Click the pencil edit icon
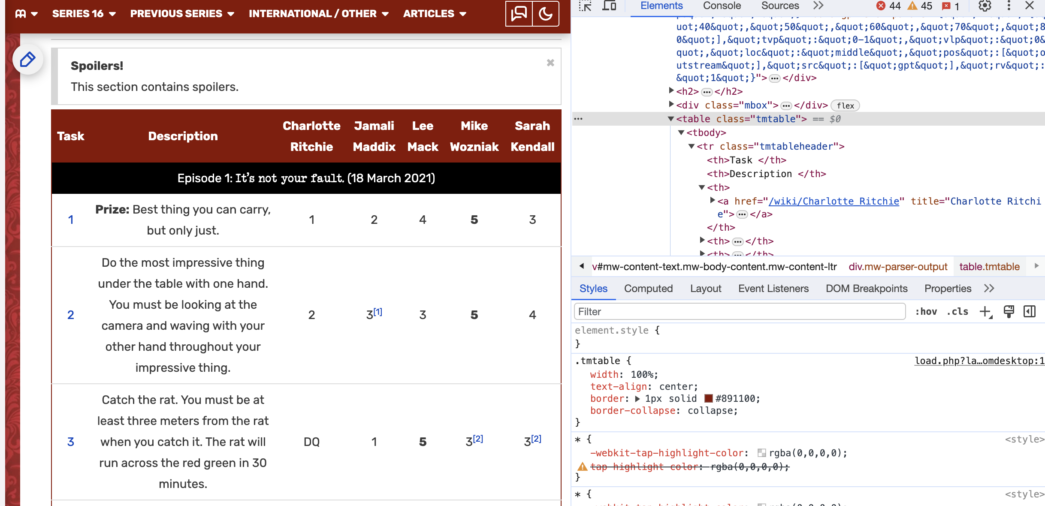1045x506 pixels. click(x=27, y=59)
